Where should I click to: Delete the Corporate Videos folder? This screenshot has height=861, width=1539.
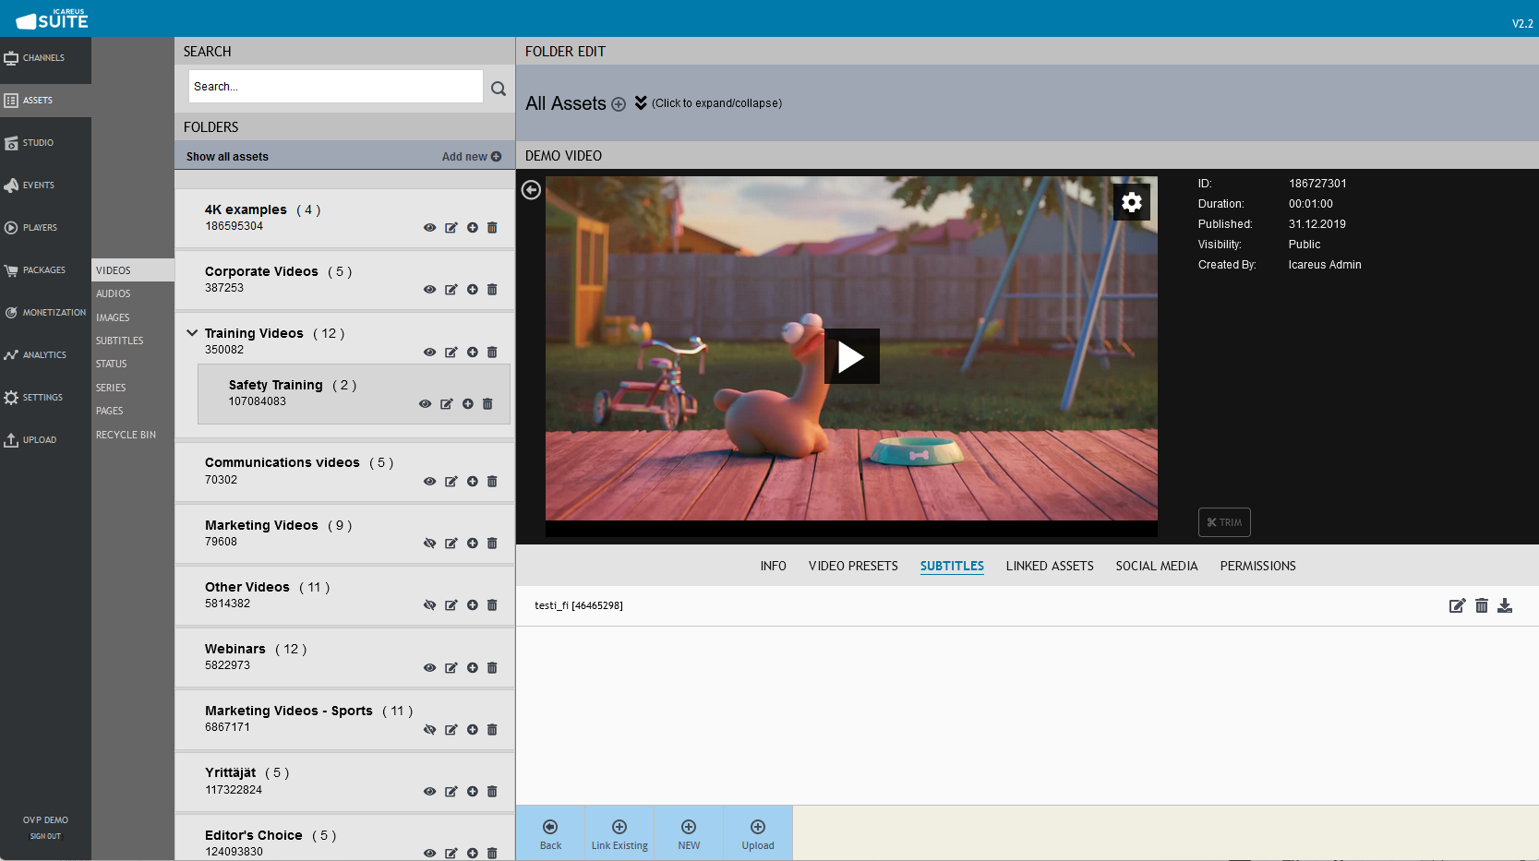492,290
